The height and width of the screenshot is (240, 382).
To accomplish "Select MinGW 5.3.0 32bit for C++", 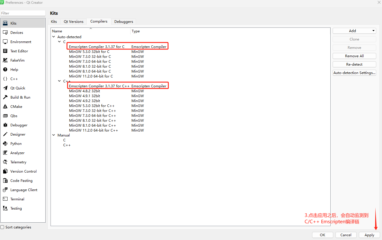I will click(x=92, y=106).
